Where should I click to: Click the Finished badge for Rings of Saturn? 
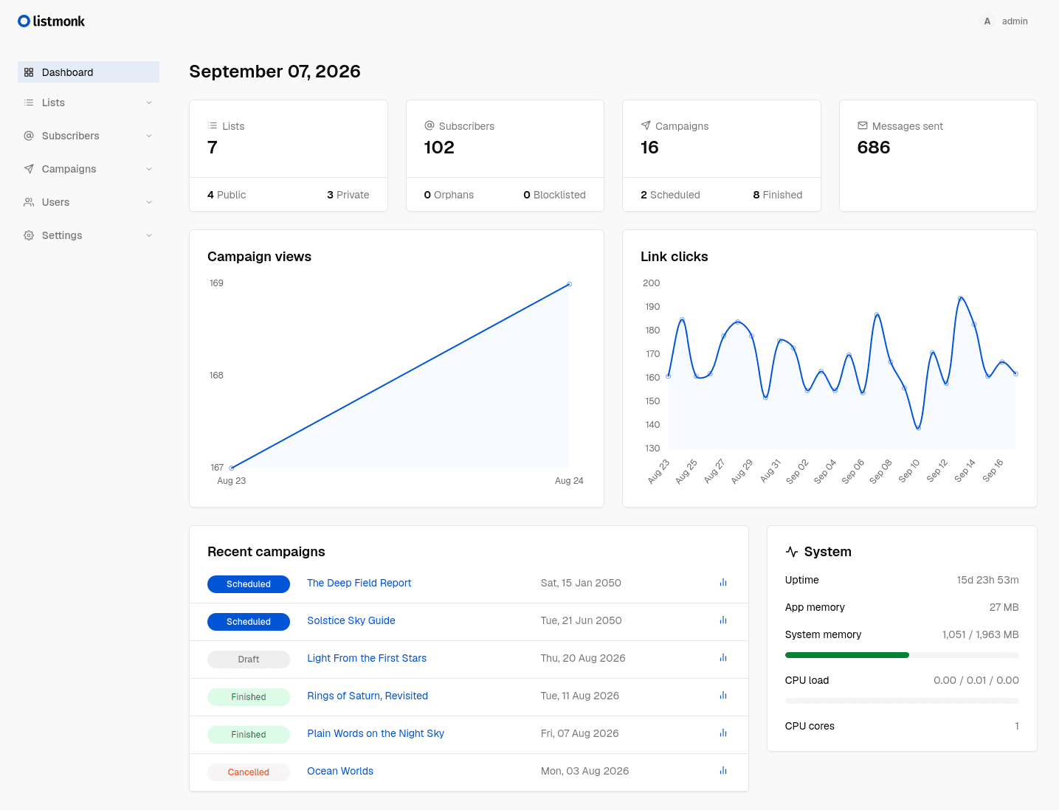tap(249, 696)
